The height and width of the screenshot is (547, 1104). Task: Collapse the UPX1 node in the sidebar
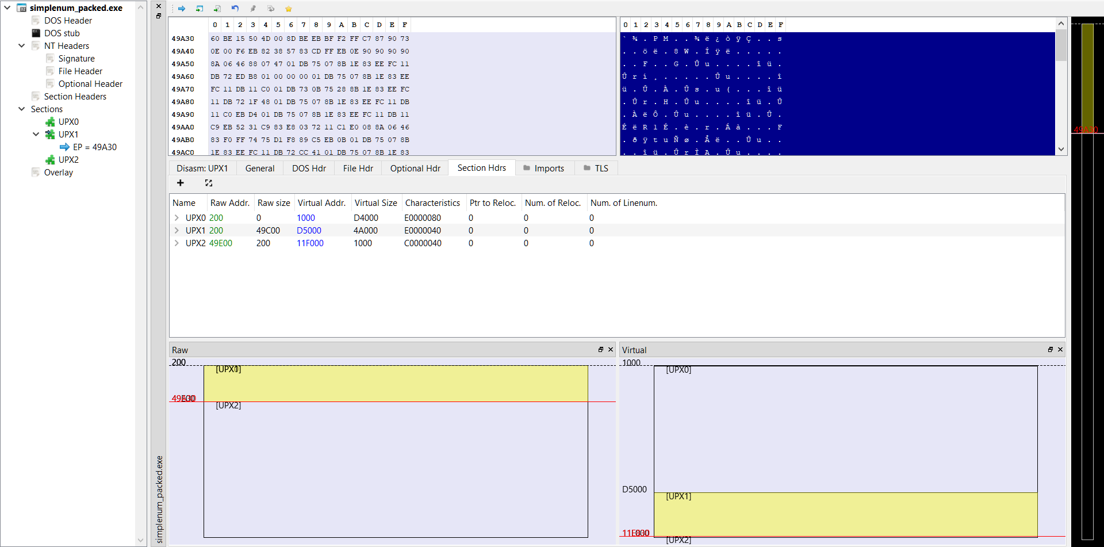[36, 134]
